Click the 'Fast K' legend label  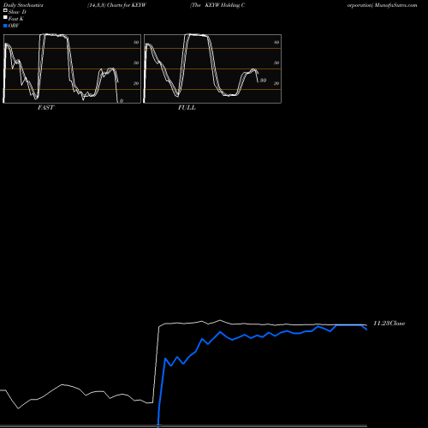tap(16, 19)
